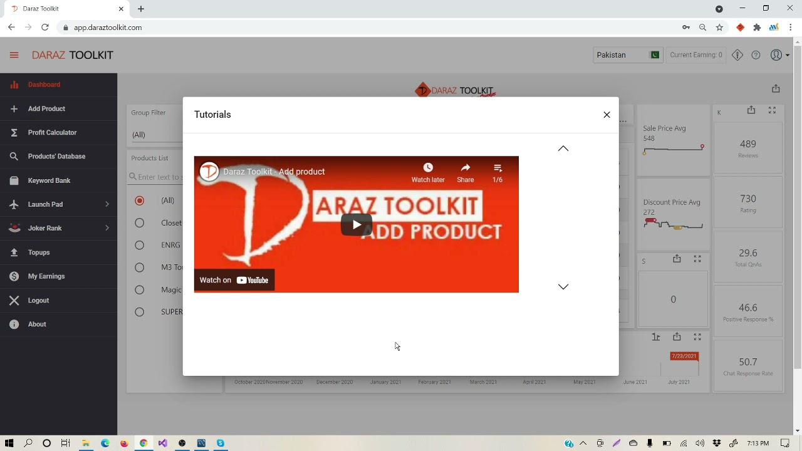Click the Daraz Toolkit extension icon in Chrome
This screenshot has height=451, width=802.
[x=741, y=28]
